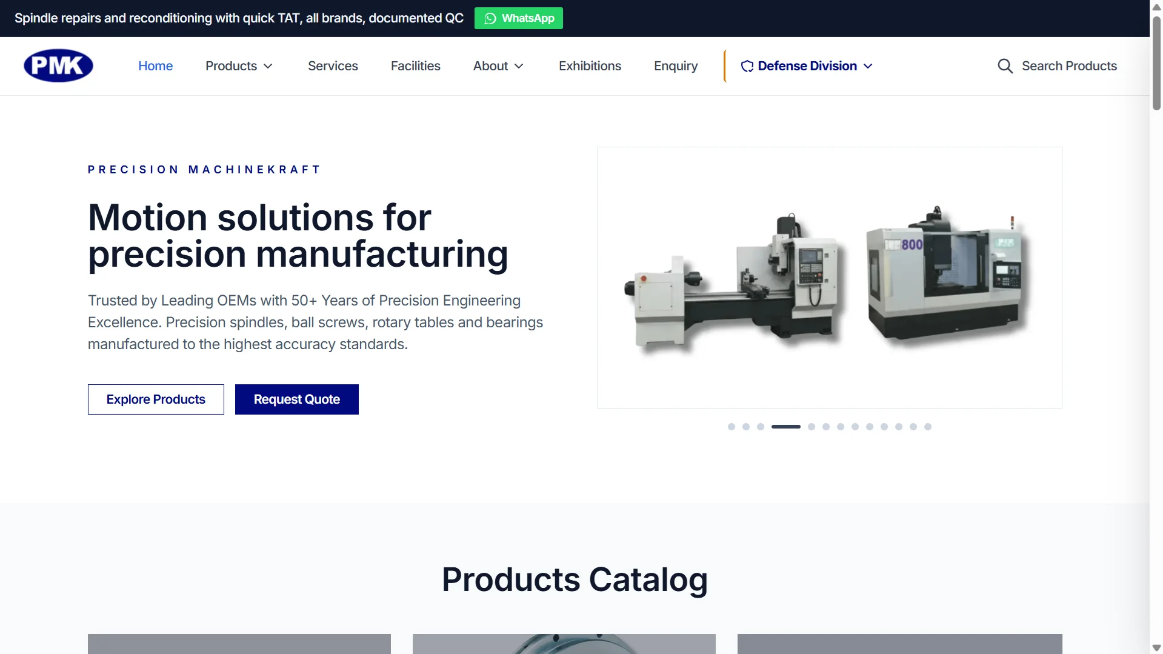Click the middle product catalog card image

pyautogui.click(x=564, y=644)
